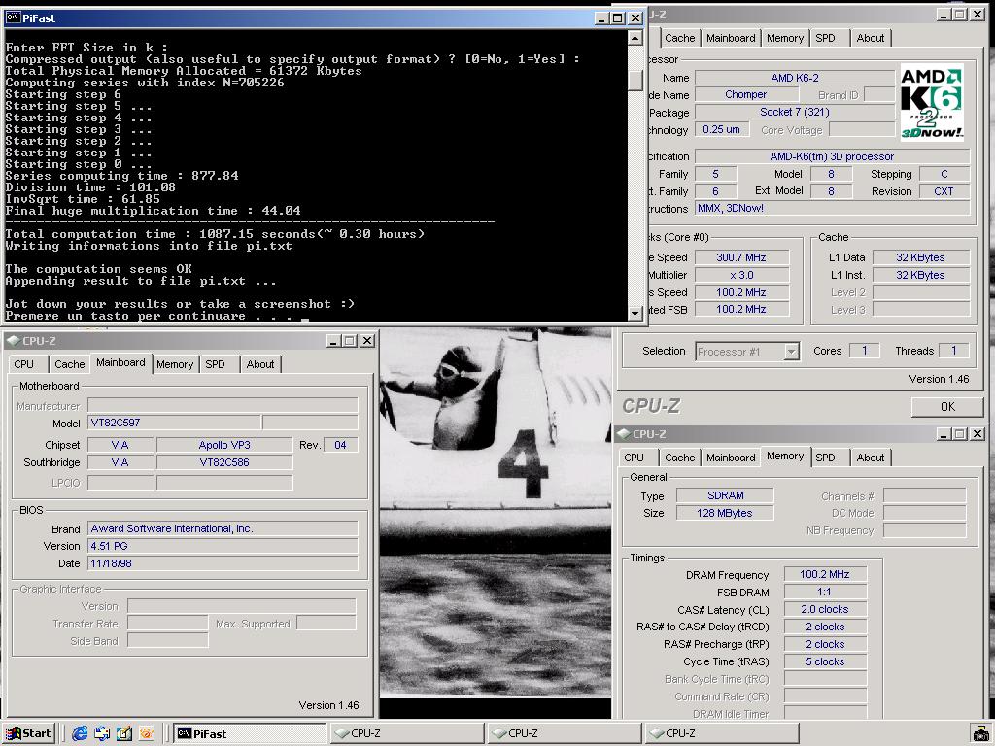Open About tab in Memory window
This screenshot has width=995, height=746.
[x=870, y=458]
